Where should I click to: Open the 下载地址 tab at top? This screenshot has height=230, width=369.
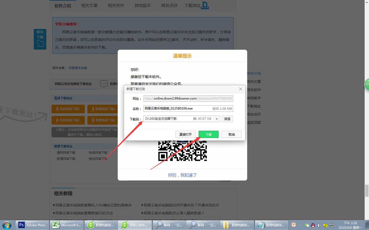[192, 5]
